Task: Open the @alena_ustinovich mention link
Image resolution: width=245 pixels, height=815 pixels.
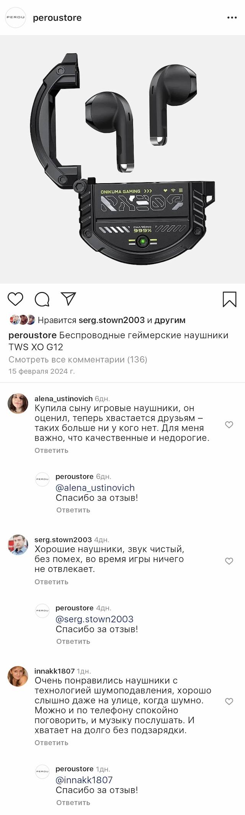Action: [x=95, y=488]
